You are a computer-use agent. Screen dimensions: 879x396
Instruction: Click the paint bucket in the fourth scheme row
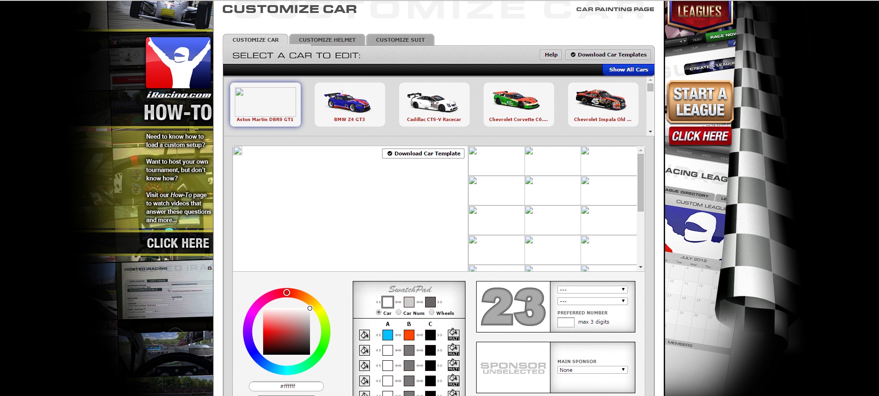pyautogui.click(x=365, y=381)
